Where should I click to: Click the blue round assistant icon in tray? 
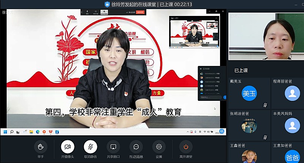(x=222, y=132)
